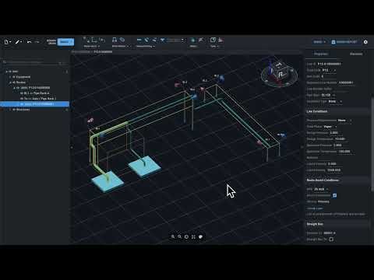Click the small icon on the Structures tree row

pos(67,110)
